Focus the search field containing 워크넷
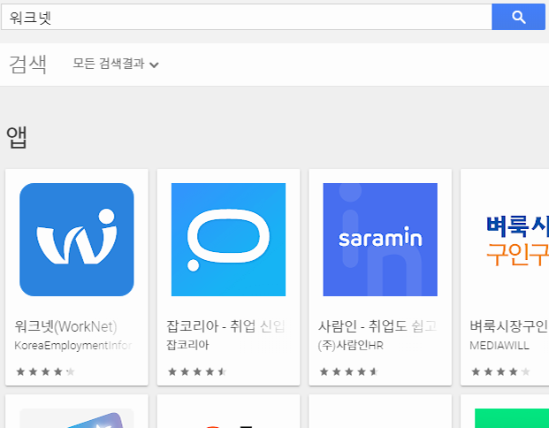This screenshot has height=428, width=549. (x=247, y=17)
